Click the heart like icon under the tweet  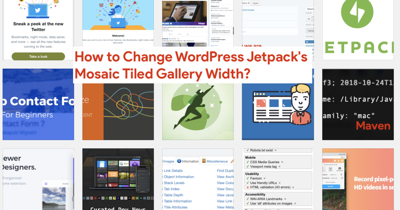pyautogui.click(x=179, y=34)
